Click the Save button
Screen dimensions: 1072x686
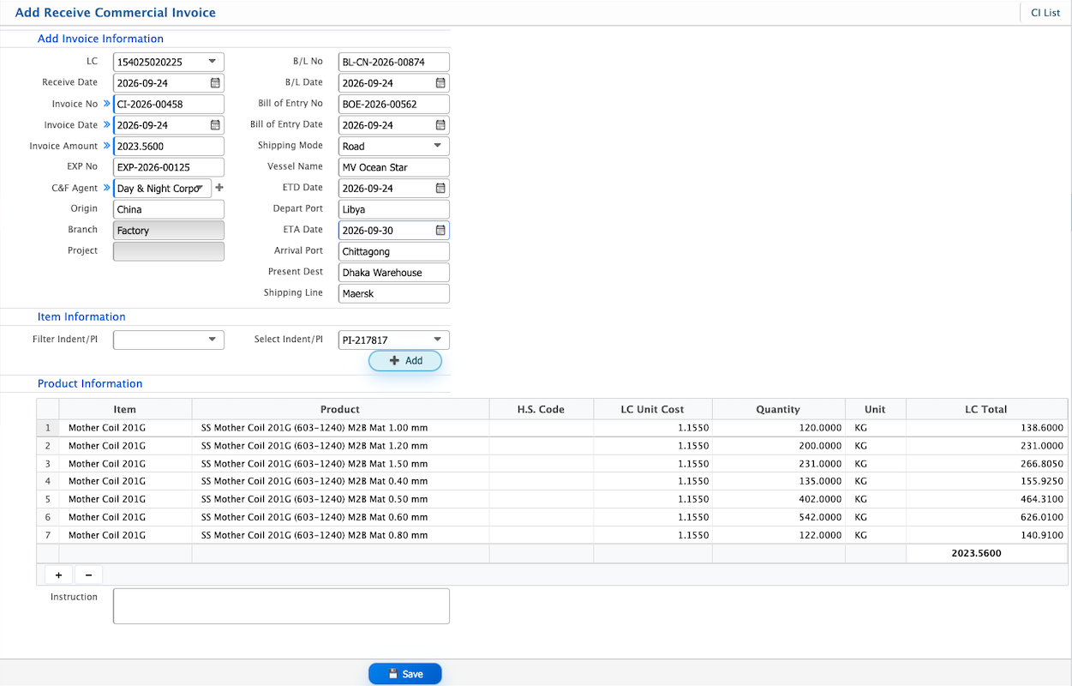pyautogui.click(x=405, y=674)
